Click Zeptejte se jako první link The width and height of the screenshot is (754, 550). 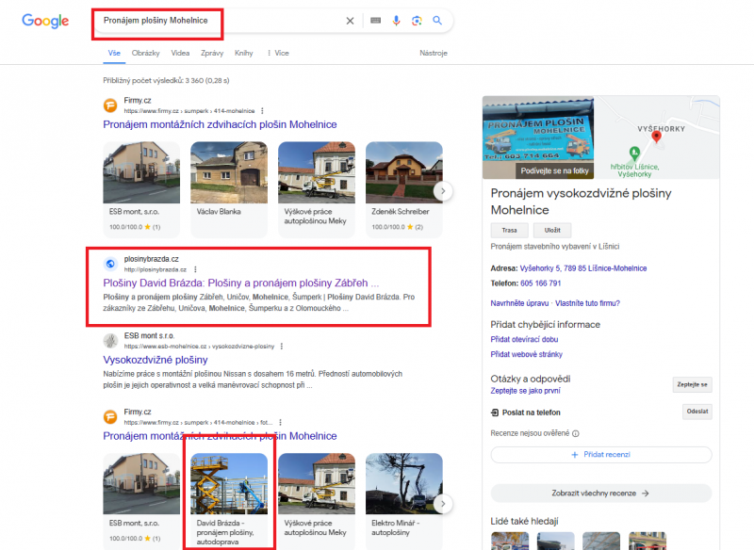(x=525, y=391)
